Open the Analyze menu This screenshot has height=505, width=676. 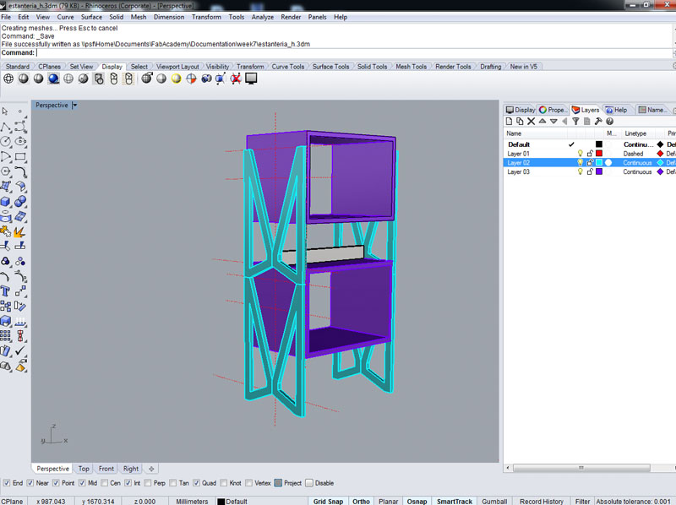tap(263, 17)
